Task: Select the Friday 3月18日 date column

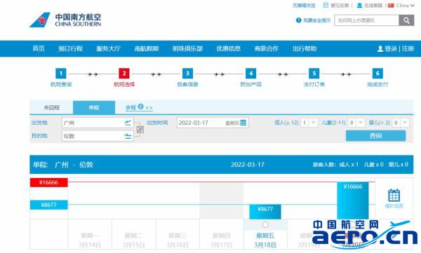Action: tap(265, 234)
